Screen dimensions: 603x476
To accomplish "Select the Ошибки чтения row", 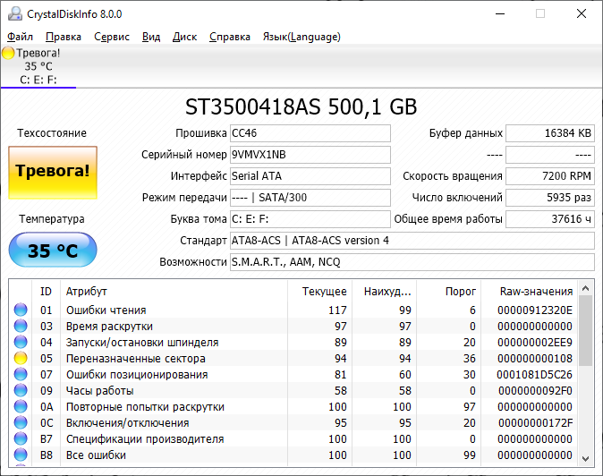I will pos(293,310).
